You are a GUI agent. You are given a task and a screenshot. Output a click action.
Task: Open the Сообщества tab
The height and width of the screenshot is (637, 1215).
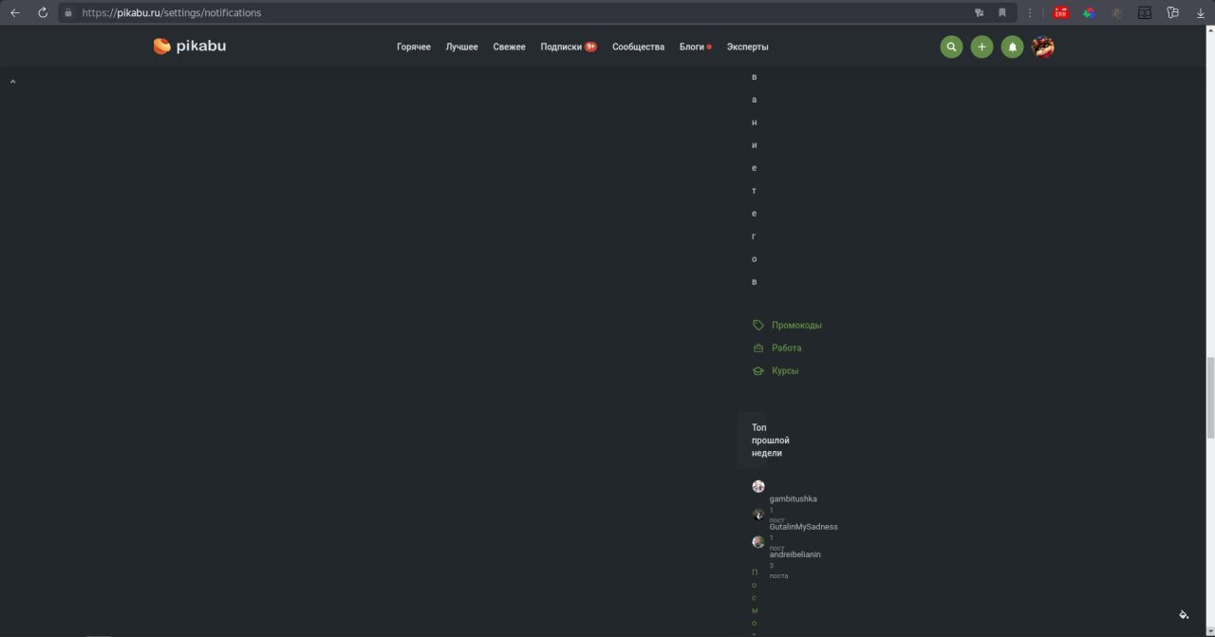click(x=638, y=47)
